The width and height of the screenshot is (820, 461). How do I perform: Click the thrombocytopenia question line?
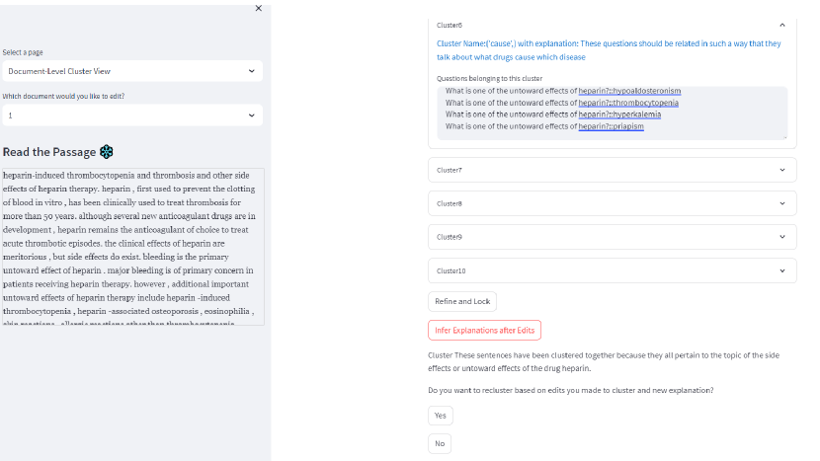tap(561, 103)
